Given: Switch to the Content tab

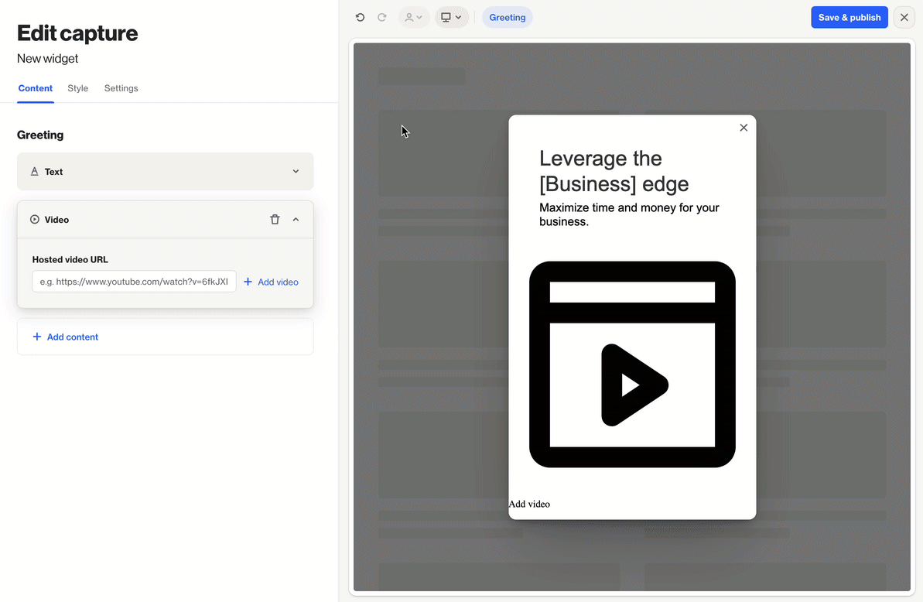Looking at the screenshot, I should pos(36,88).
